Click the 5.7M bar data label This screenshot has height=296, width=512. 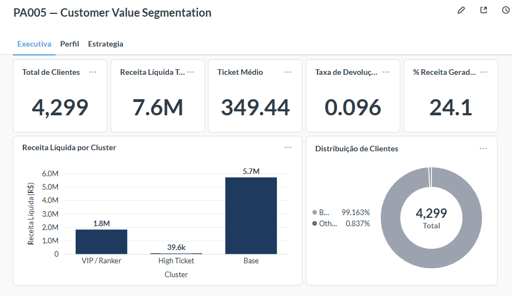tap(251, 171)
